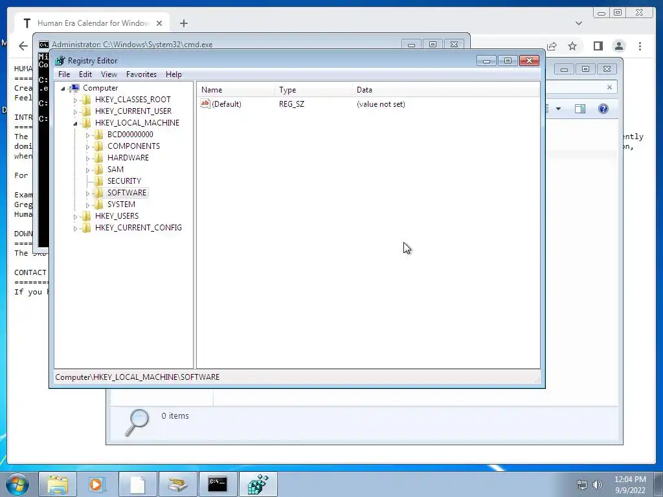Screen dimensions: 663x497
Task: Open the Registry Editor window system menu icon
Action: click(x=60, y=60)
